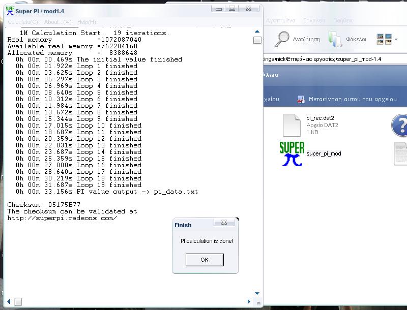Open the Αγαπημένα menu in Explorer
This screenshot has width=407, height=310.
[x=281, y=20]
